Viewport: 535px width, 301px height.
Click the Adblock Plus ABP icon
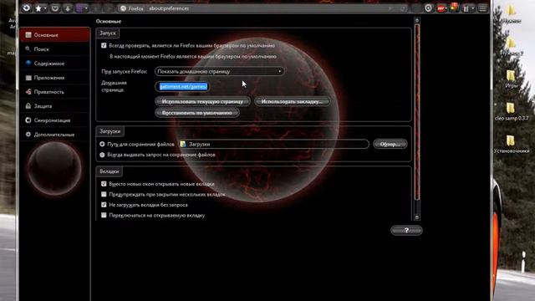point(441,8)
